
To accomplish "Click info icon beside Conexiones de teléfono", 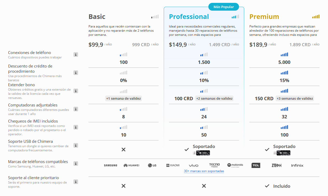I will pyautogui.click(x=76, y=55).
